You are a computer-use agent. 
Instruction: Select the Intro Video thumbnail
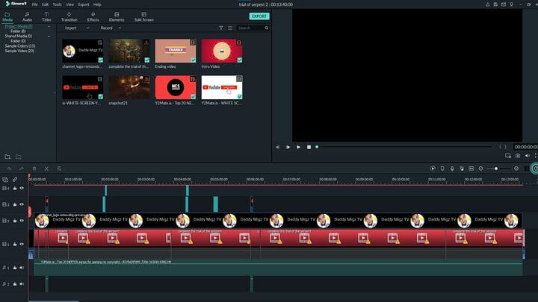(222, 51)
